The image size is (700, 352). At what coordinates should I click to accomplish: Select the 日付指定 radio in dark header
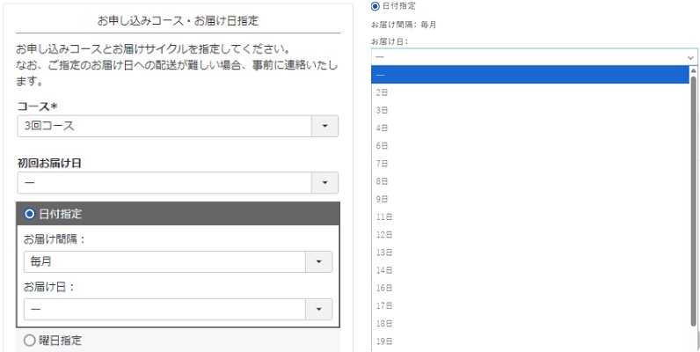click(30, 213)
